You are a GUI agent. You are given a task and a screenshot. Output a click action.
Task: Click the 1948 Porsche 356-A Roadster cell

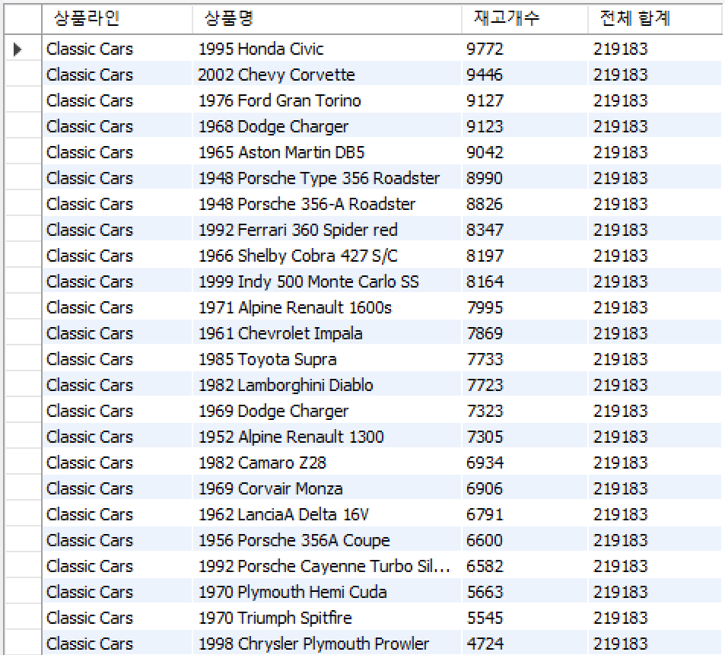point(326,205)
